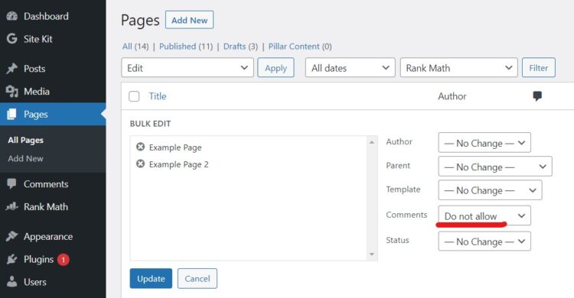The image size is (574, 298).
Task: Open Users menu item
Action: 34,282
